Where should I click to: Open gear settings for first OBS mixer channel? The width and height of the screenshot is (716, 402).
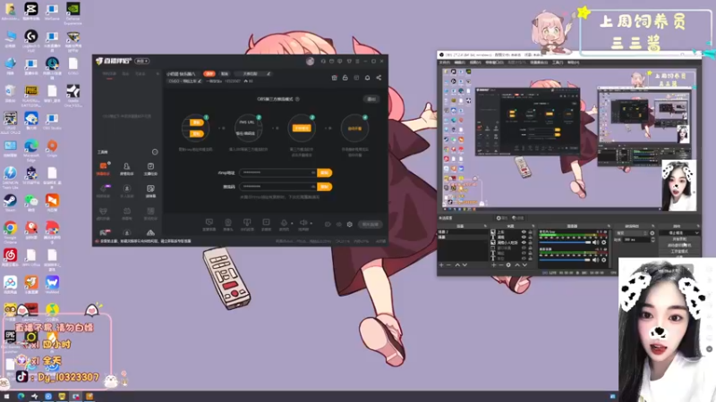pyautogui.click(x=603, y=242)
